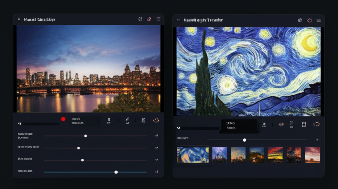Click first toolbar icon right of right panel dropdown
This screenshot has height=189, width=338.
(x=264, y=125)
